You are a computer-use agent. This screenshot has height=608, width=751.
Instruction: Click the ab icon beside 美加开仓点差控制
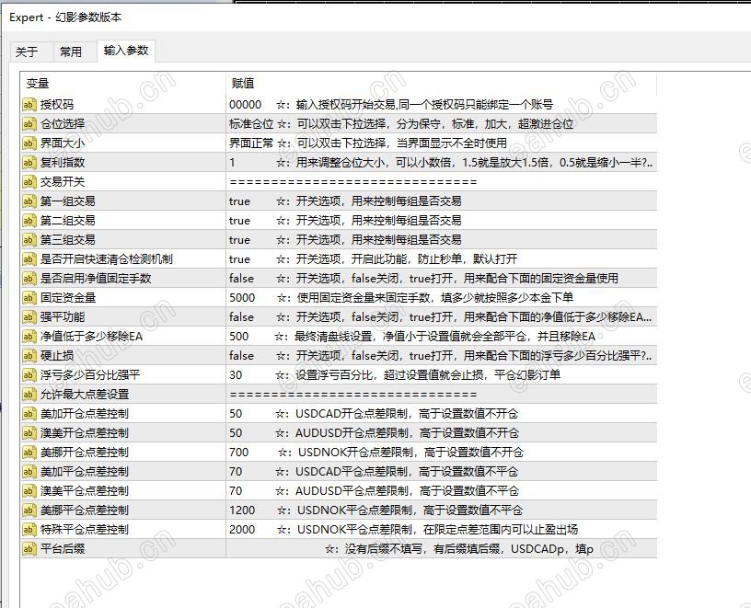click(x=29, y=414)
